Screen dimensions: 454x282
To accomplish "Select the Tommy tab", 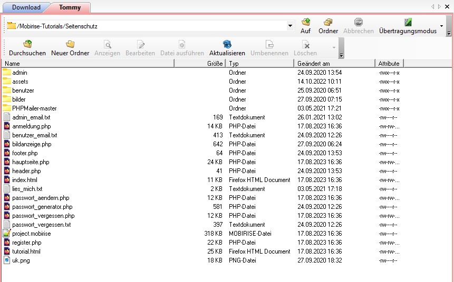I will (70, 7).
